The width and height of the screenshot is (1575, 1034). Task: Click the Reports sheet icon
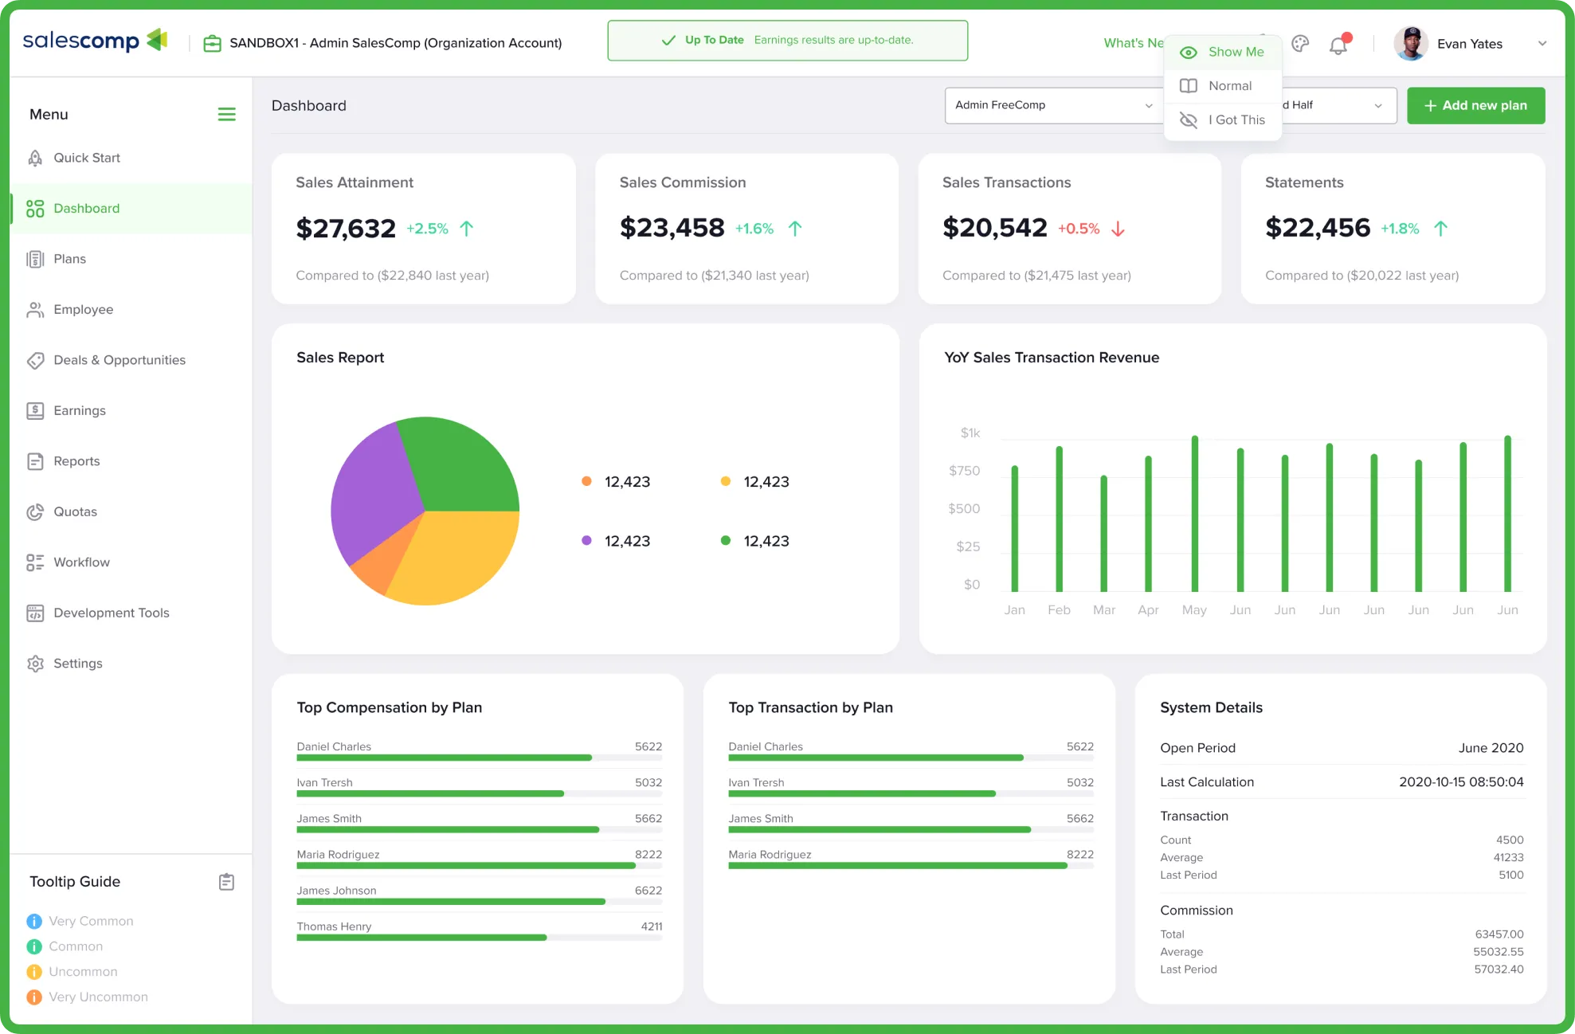(35, 461)
